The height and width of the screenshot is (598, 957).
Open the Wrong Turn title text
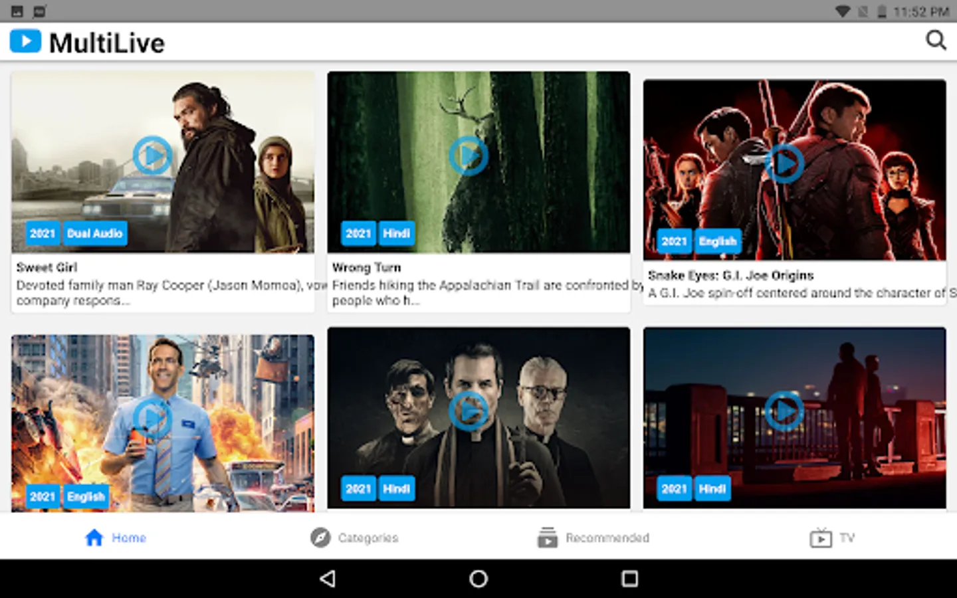point(366,267)
